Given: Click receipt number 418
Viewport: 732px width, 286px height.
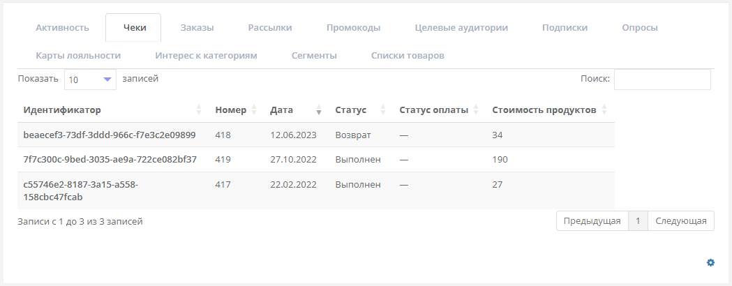Looking at the screenshot, I should point(223,135).
